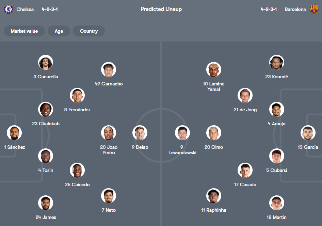Viewport: 322px width, 226px height.
Task: Select goalkeeper Sánchez's portrait icon
Action: pyautogui.click(x=14, y=133)
